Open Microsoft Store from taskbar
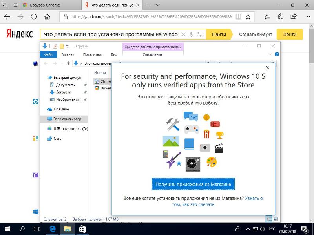 pyautogui.click(x=82, y=229)
